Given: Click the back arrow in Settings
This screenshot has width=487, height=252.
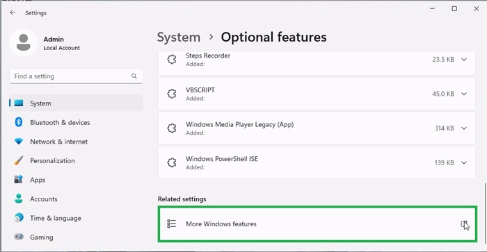Looking at the screenshot, I should [13, 12].
